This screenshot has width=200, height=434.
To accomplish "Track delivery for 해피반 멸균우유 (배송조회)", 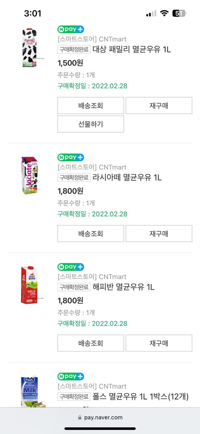I will (91, 343).
